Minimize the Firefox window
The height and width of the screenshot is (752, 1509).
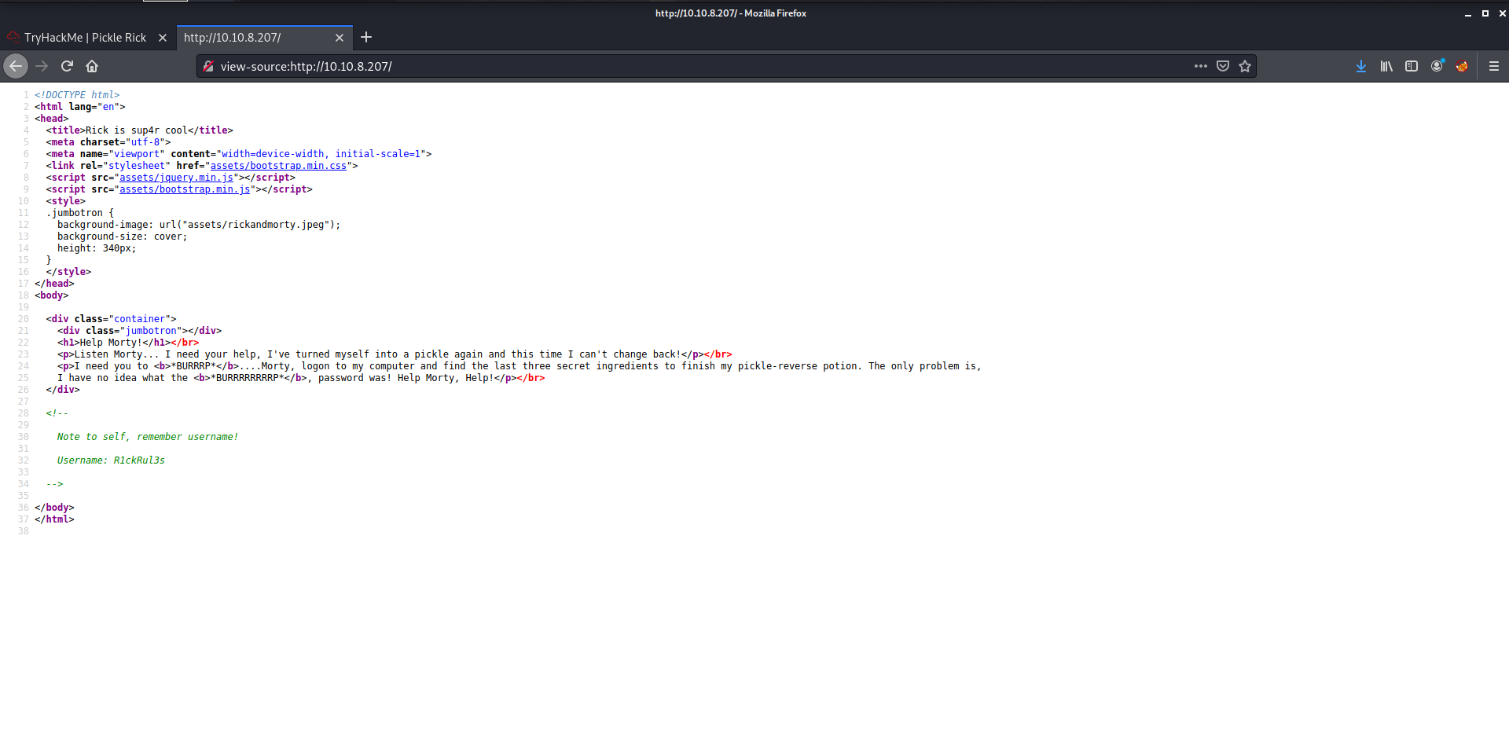pos(1467,13)
